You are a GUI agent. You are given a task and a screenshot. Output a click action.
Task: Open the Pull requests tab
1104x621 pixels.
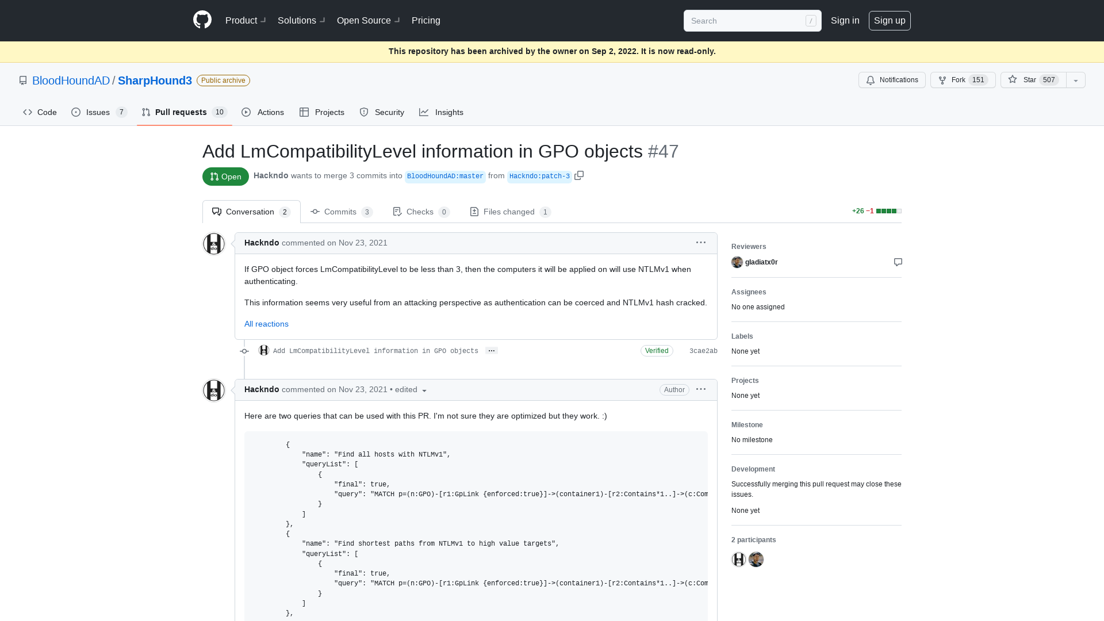pyautogui.click(x=185, y=112)
